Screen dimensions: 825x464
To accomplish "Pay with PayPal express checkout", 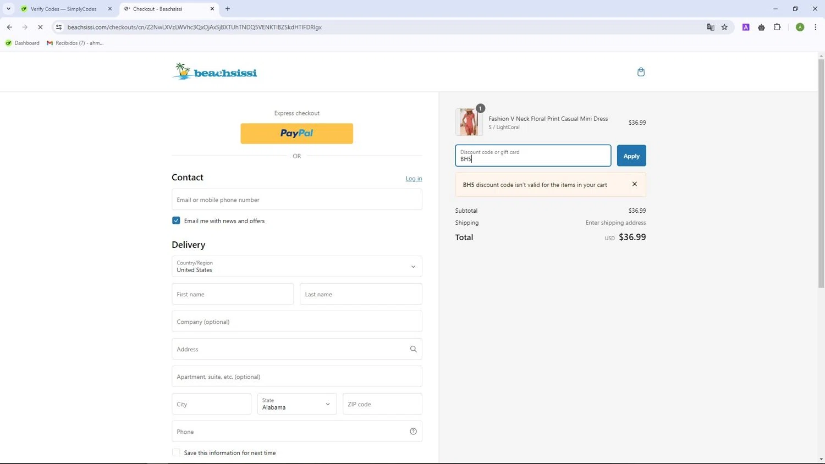I will 297,134.
